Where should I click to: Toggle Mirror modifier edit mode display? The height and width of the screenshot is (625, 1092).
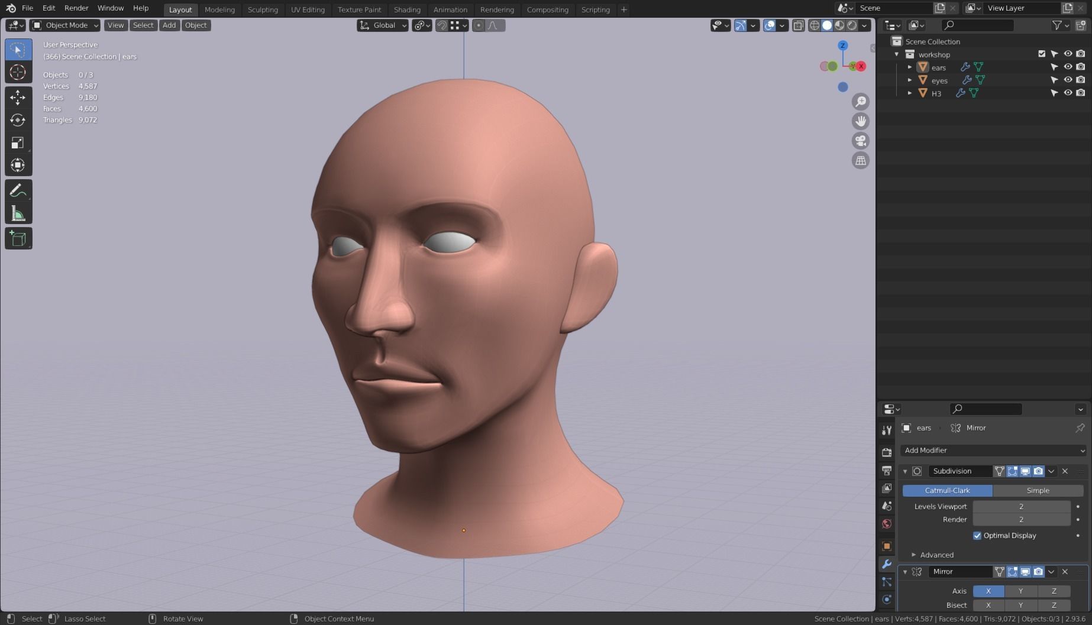point(1012,572)
